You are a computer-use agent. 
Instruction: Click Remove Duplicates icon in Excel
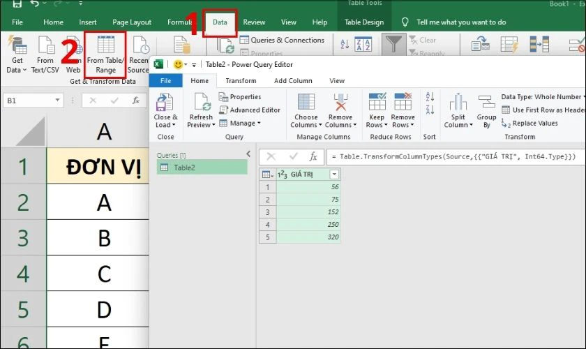point(539,44)
